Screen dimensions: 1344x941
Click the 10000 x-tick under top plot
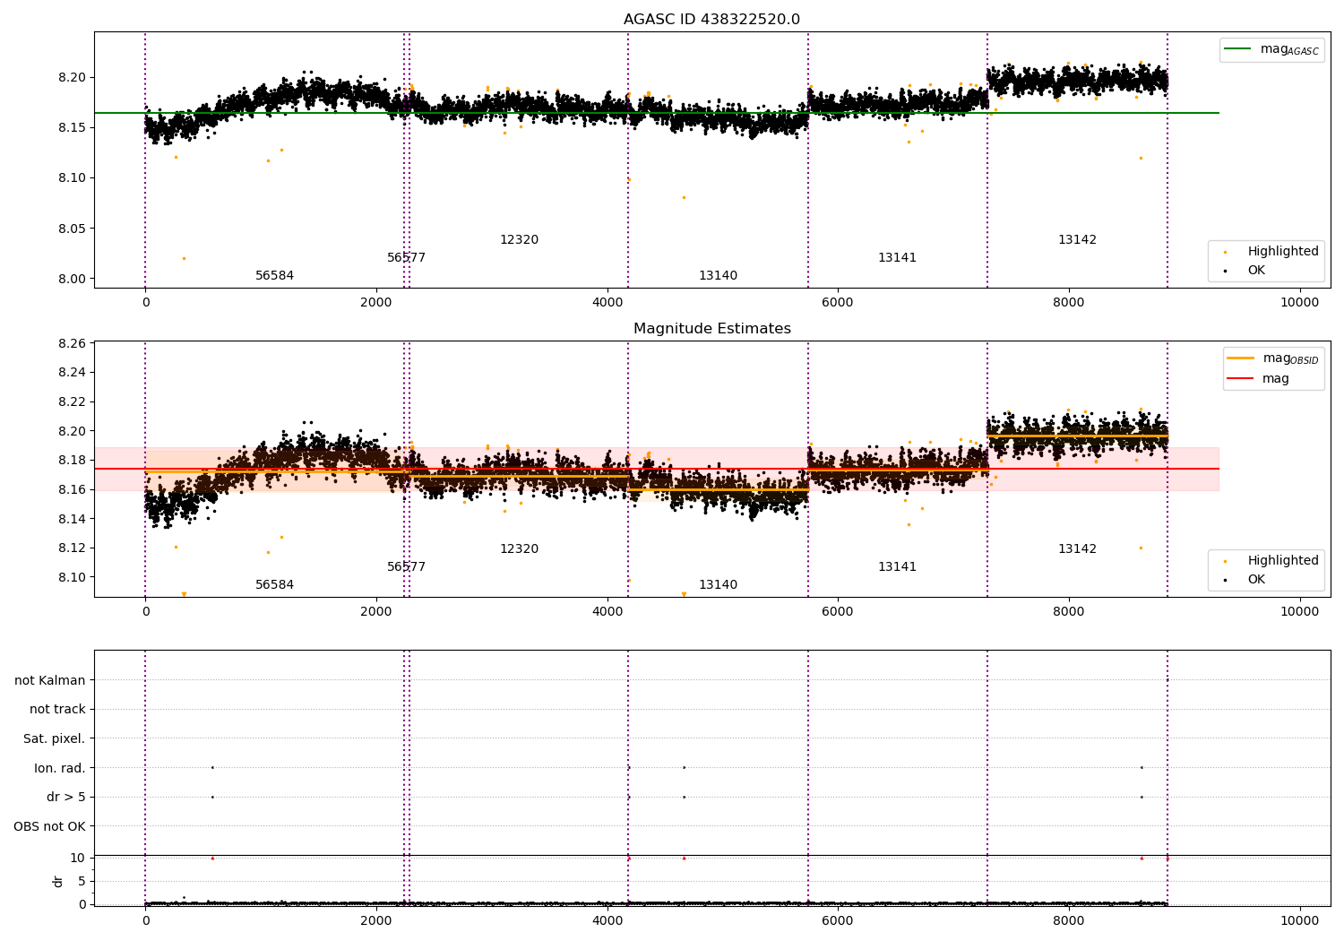[1299, 302]
